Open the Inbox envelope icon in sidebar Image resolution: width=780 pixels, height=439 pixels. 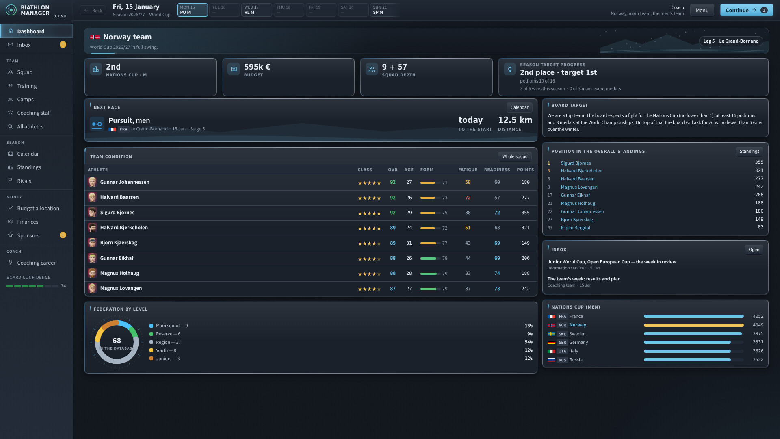click(x=11, y=45)
